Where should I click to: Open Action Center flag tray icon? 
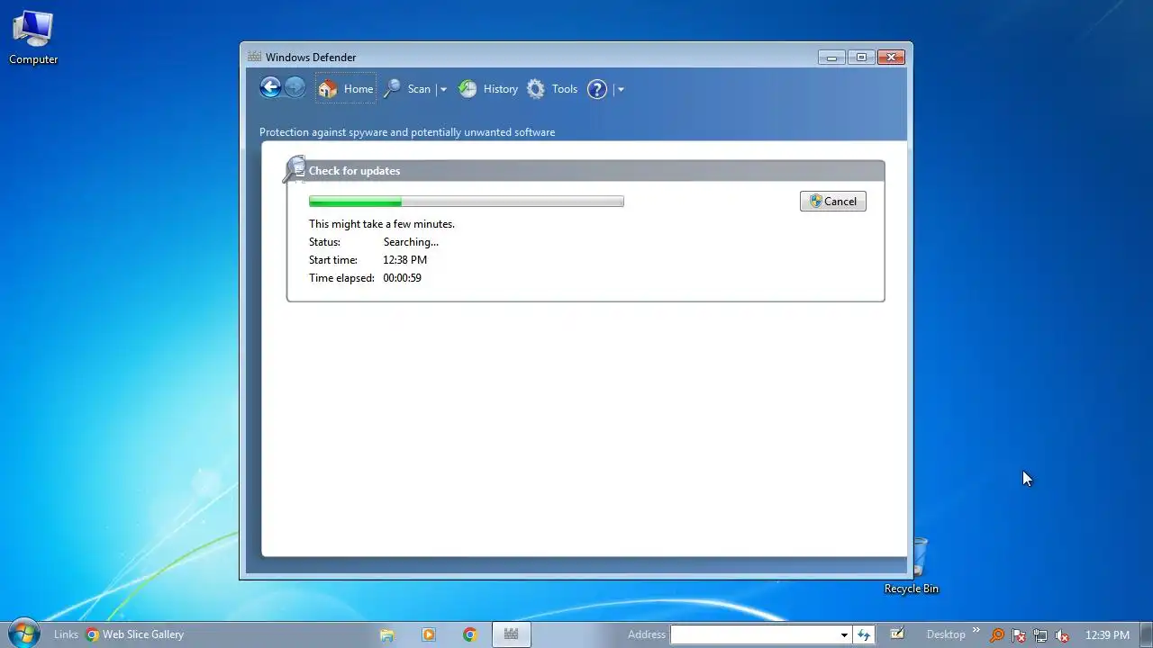click(x=1019, y=635)
